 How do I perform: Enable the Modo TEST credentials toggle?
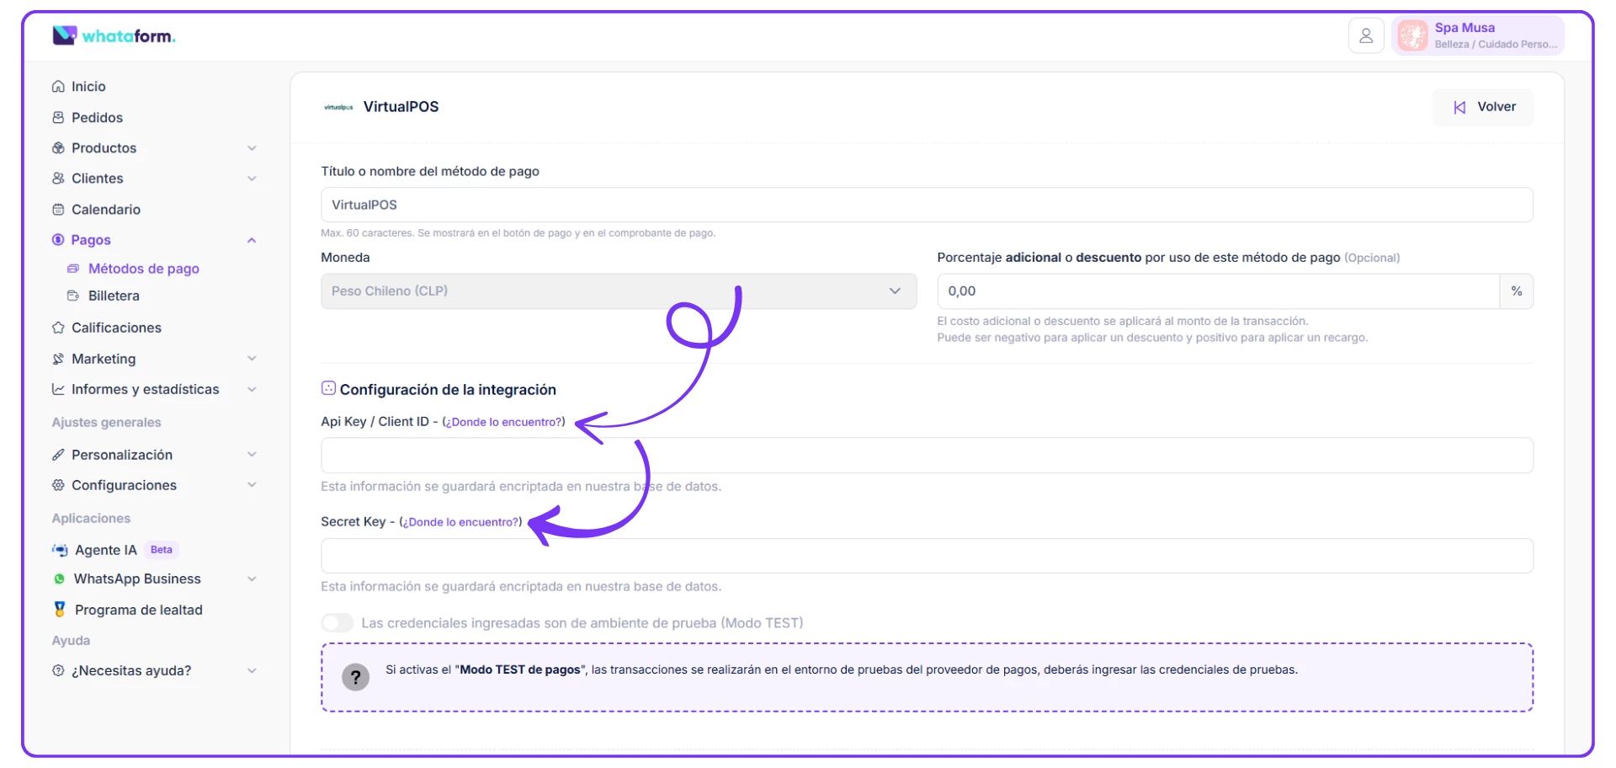click(x=338, y=623)
